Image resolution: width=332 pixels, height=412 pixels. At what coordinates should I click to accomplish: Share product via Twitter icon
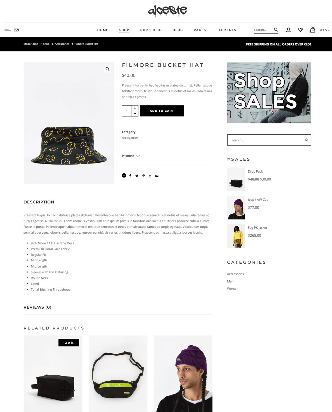[137, 176]
